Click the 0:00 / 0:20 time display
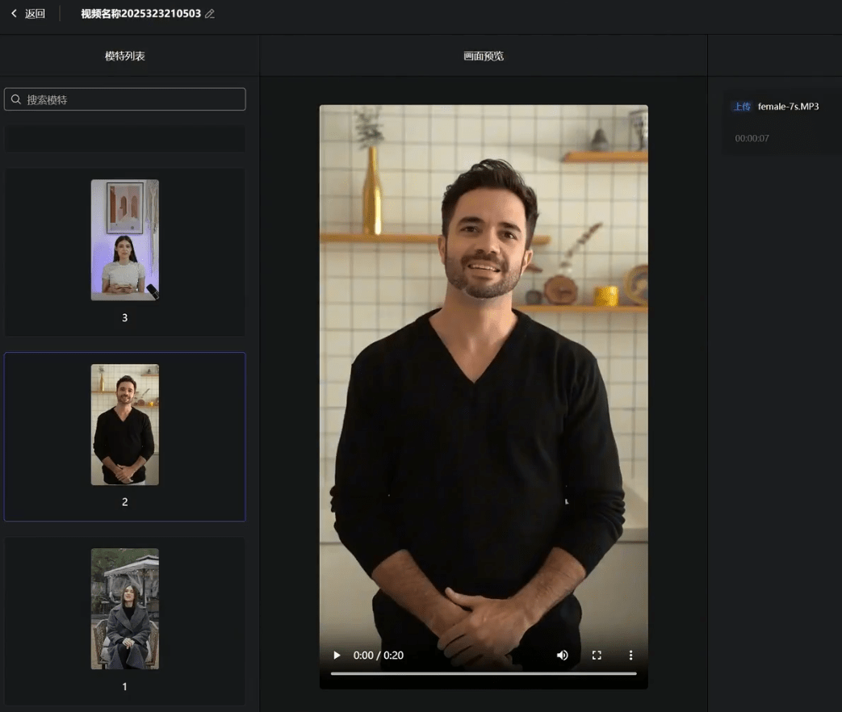 [x=379, y=655]
